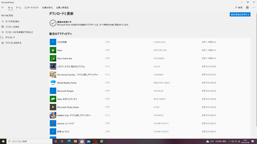The height and width of the screenshot is (144, 257).
Task: Select すべて所有済み in library sidebar
Action: coord(12,21)
